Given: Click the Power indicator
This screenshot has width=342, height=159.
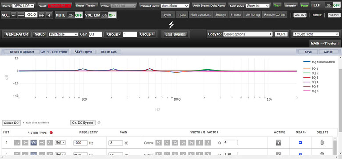Looking at the screenshot, I should (304, 6).
